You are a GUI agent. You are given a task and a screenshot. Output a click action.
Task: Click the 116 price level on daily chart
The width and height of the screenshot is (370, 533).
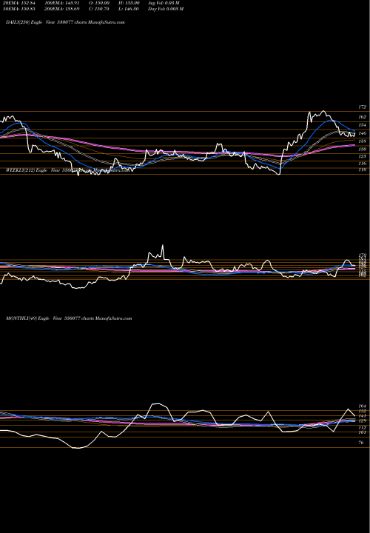tap(362, 164)
